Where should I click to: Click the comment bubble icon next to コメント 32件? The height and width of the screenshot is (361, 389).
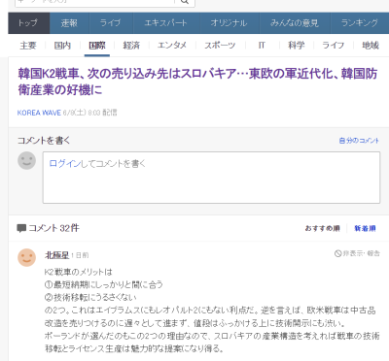(21, 228)
